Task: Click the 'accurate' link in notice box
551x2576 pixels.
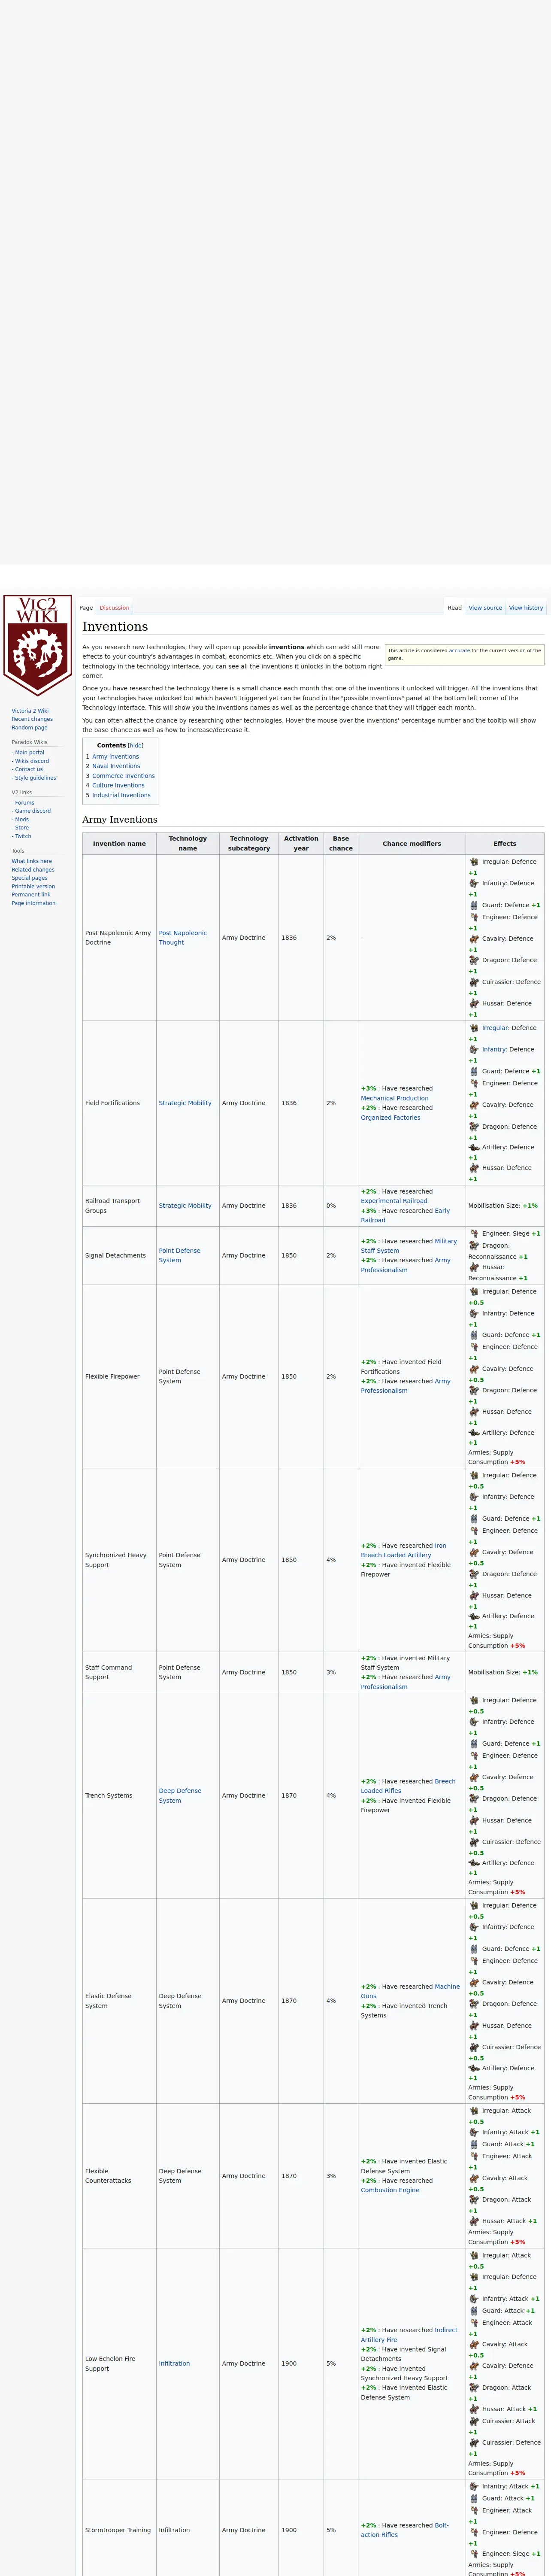Action: tap(459, 650)
